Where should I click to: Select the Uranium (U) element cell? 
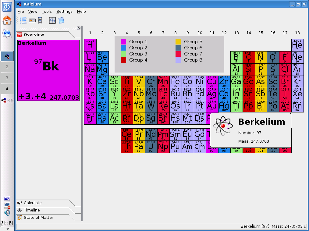click(151, 147)
